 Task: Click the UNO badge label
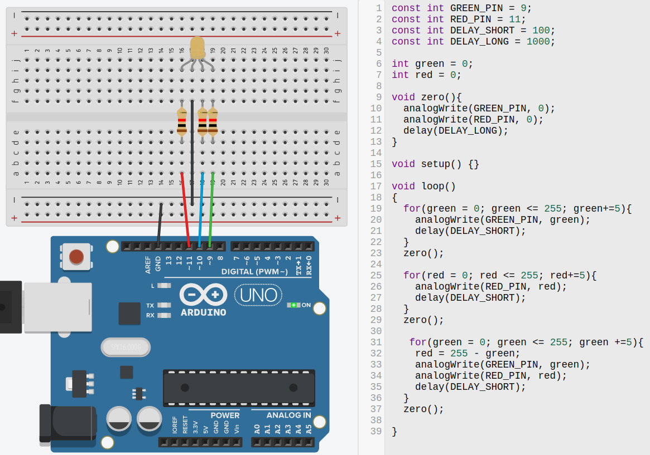[x=258, y=295]
